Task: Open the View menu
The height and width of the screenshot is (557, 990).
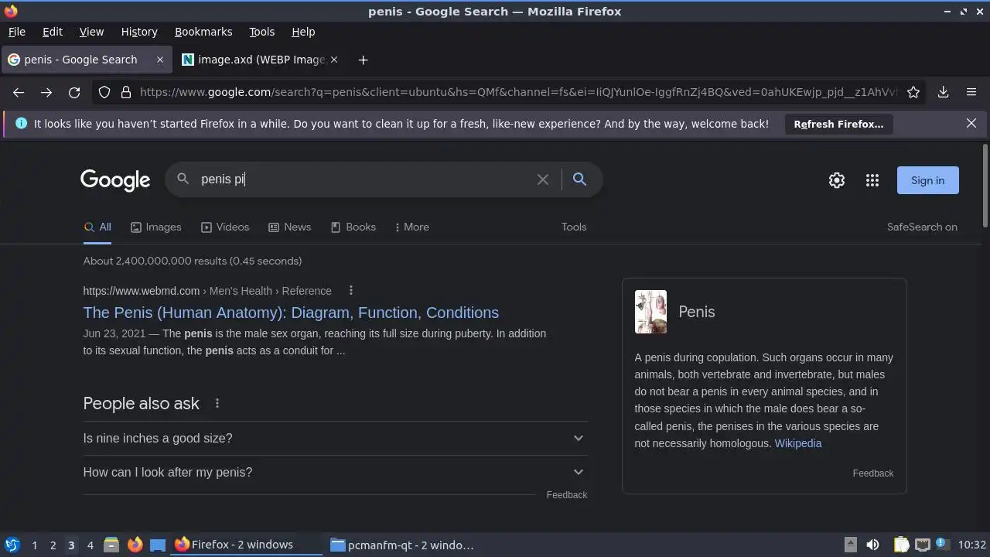Action: [x=91, y=32]
